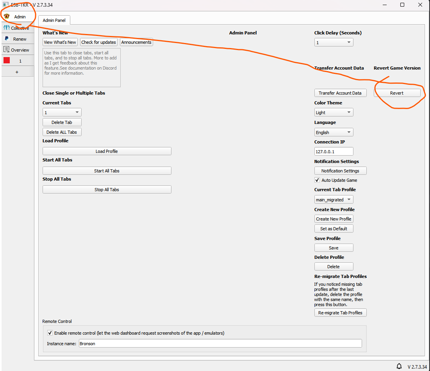Screen dimensions: 430x371
Task: Click Check for updates button
Action: tap(99, 42)
